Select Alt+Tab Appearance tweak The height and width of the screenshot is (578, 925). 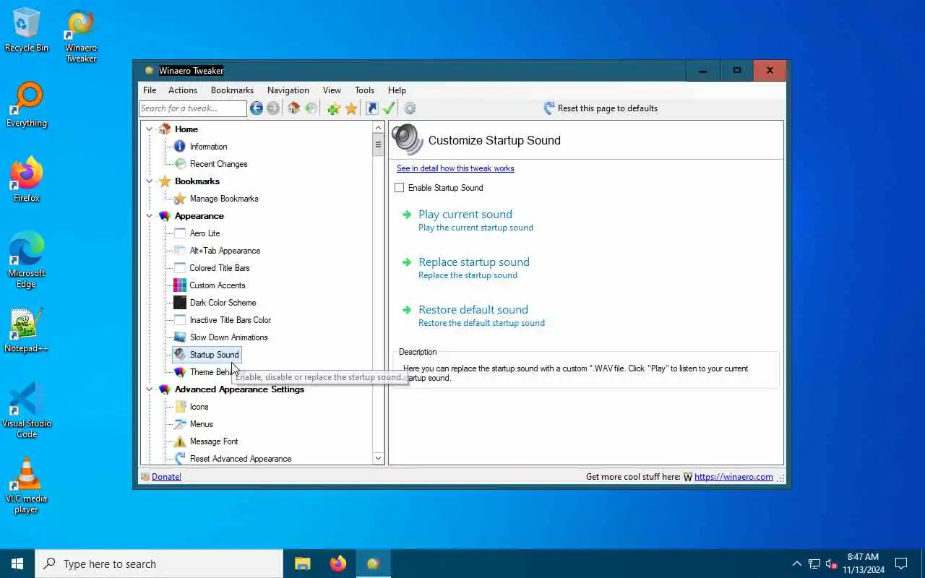(x=225, y=251)
